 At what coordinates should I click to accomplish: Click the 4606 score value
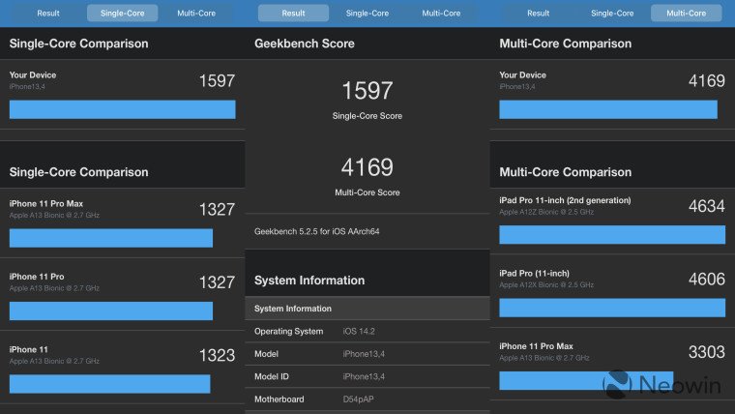(x=706, y=279)
